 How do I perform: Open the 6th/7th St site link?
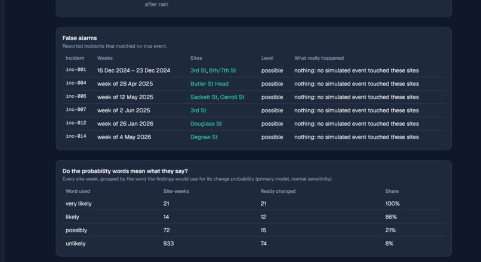[x=223, y=70]
